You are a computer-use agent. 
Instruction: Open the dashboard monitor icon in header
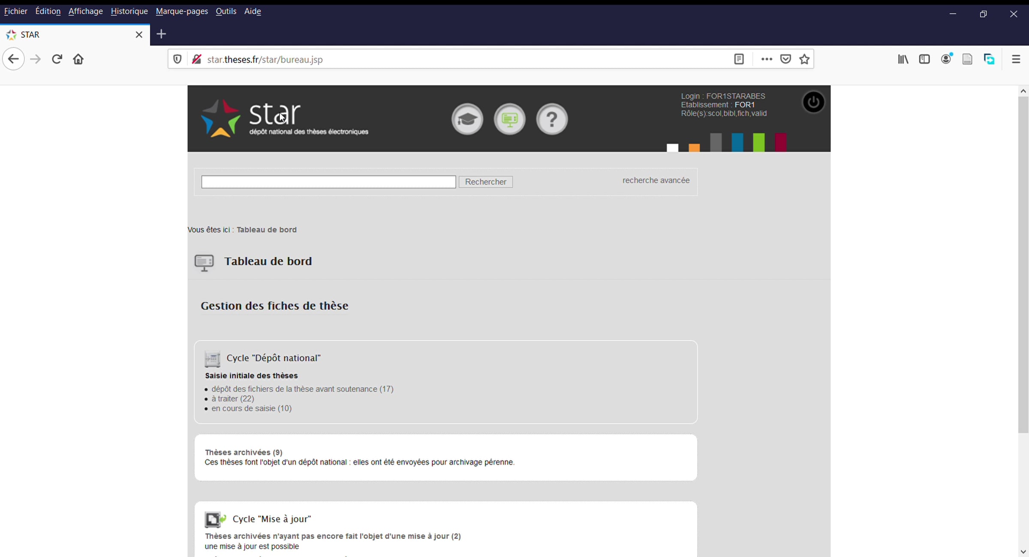pos(509,119)
